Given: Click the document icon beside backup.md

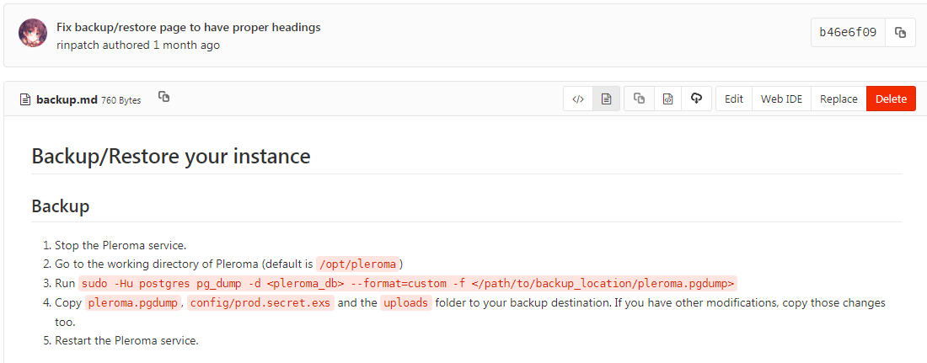Looking at the screenshot, I should (25, 99).
